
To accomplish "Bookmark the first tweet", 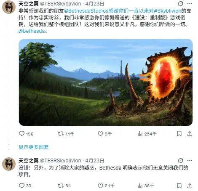I will [x=179, y=134].
